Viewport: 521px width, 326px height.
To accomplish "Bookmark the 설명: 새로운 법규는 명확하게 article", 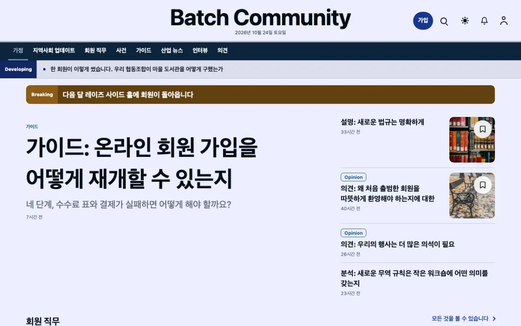I will pyautogui.click(x=482, y=129).
